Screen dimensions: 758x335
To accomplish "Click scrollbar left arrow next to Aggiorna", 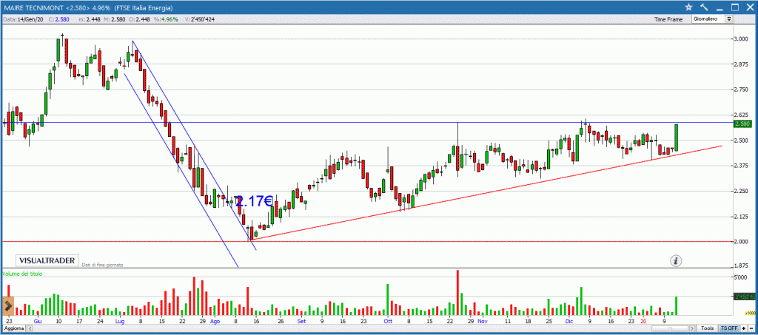I will 29,328.
